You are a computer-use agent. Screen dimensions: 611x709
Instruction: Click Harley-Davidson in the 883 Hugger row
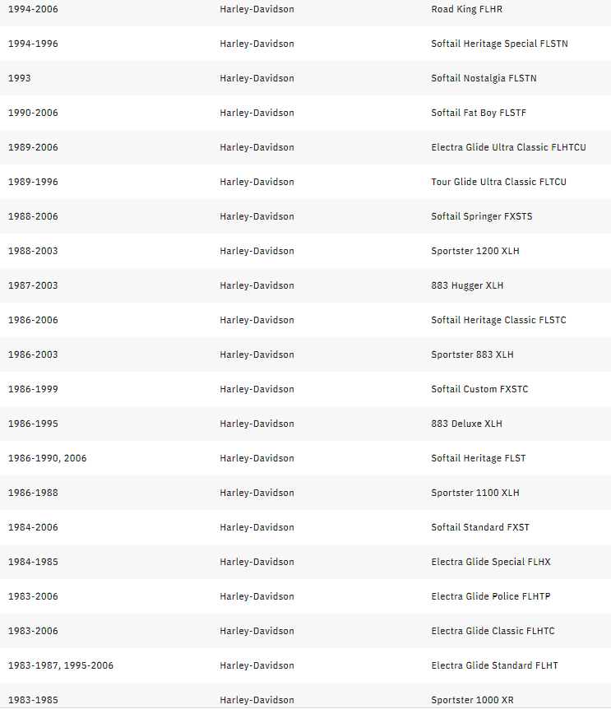tap(257, 285)
